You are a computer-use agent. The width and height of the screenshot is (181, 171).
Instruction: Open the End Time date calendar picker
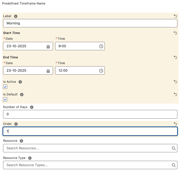(48, 71)
